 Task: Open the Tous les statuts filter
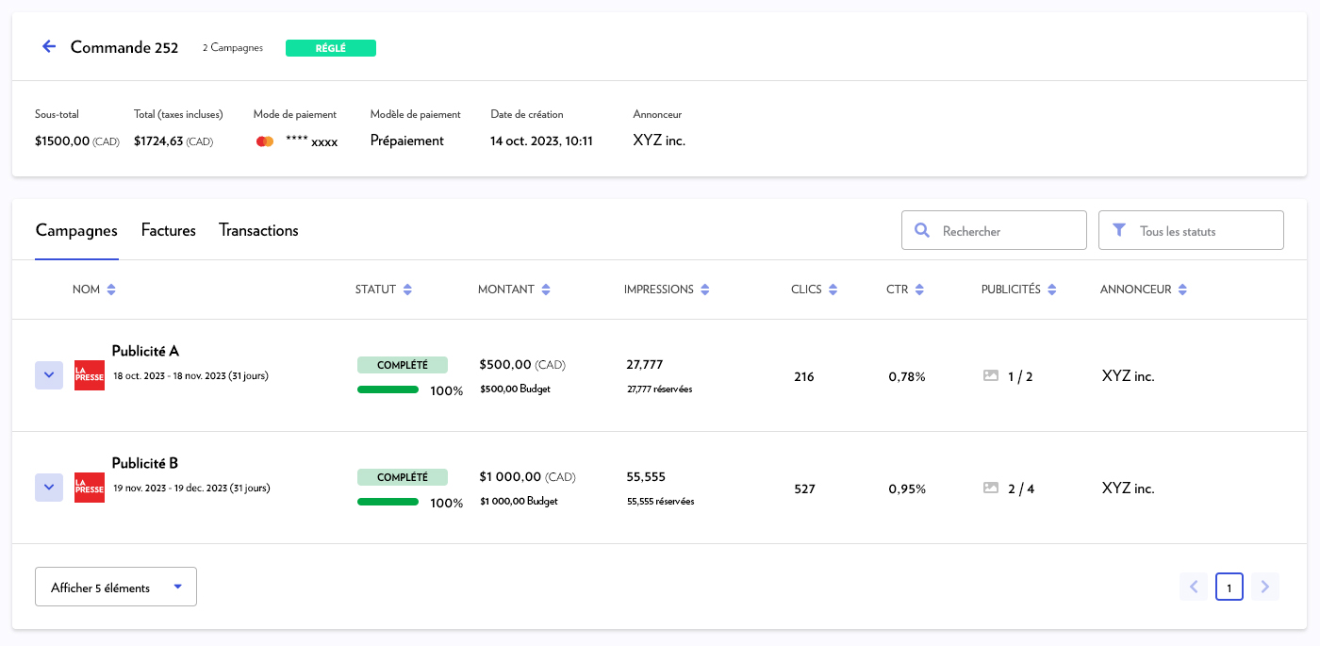[x=1191, y=230]
